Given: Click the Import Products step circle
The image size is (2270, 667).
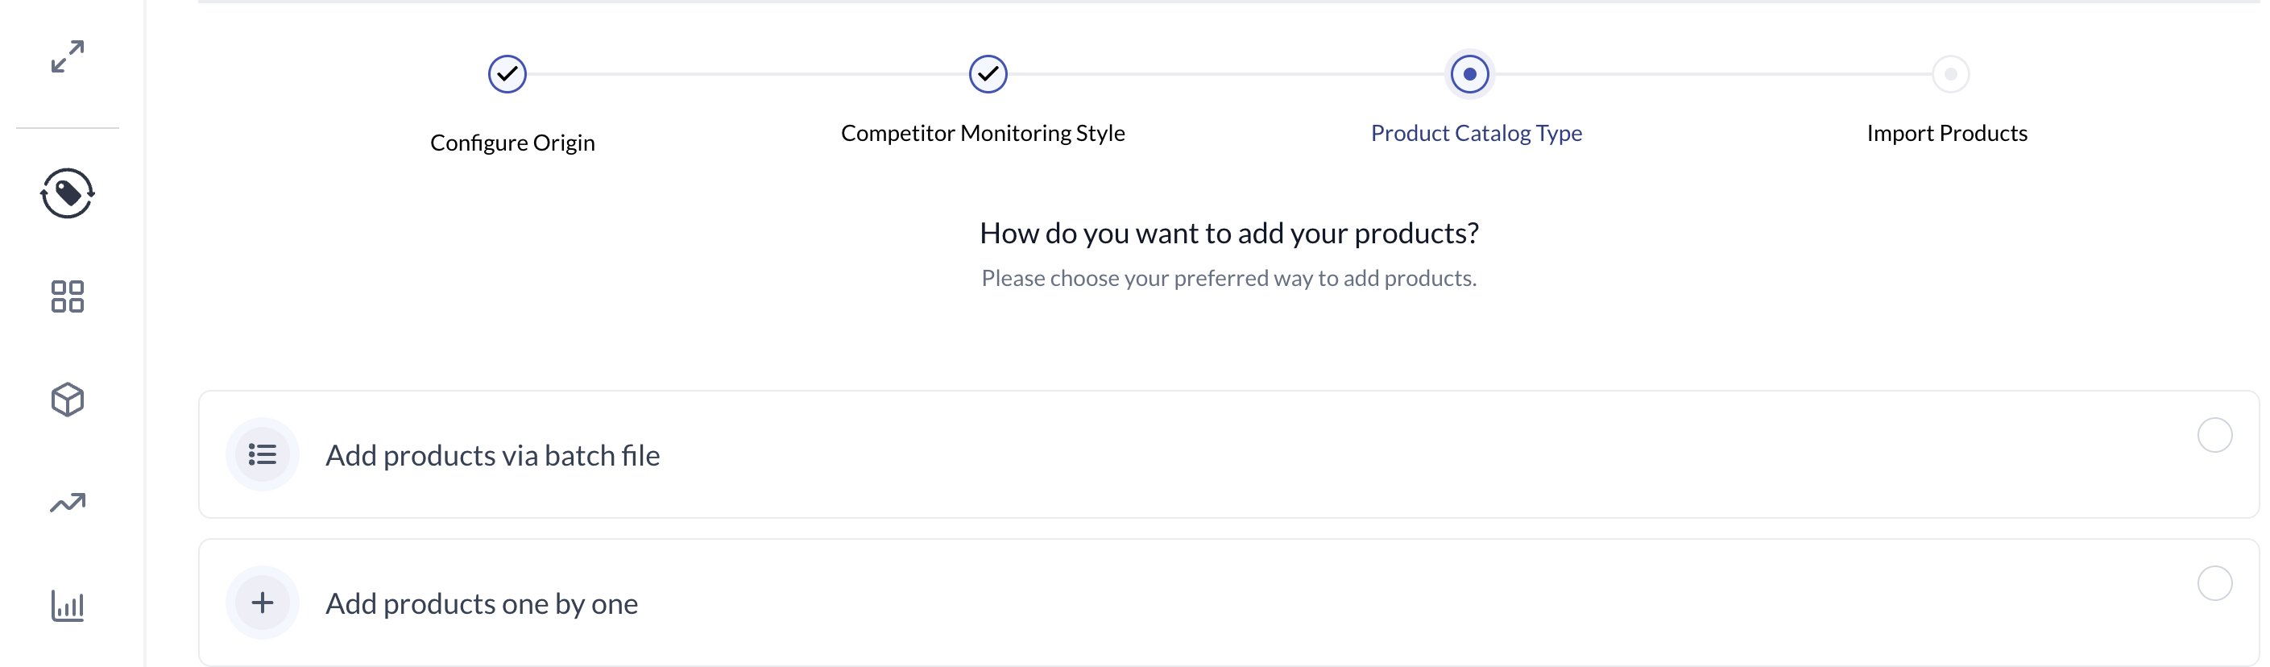Looking at the screenshot, I should (x=1951, y=74).
